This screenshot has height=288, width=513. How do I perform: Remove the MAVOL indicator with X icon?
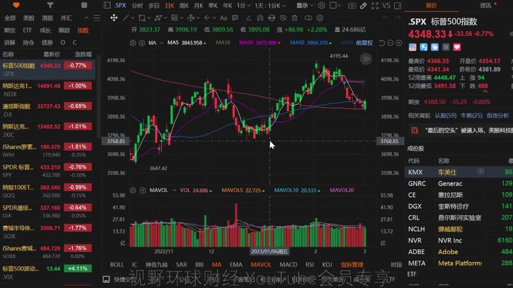pos(143,190)
